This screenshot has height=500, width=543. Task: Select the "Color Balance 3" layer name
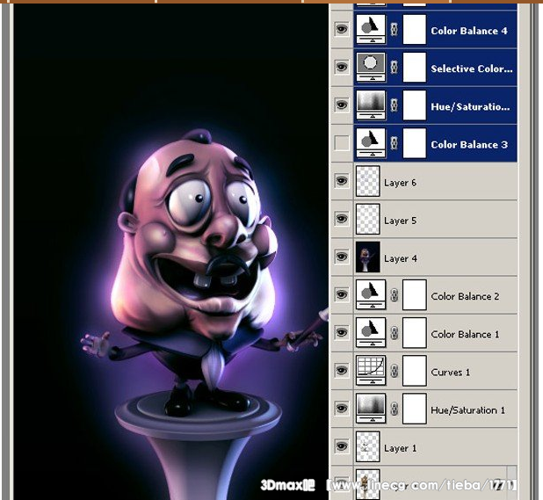pyautogui.click(x=469, y=144)
